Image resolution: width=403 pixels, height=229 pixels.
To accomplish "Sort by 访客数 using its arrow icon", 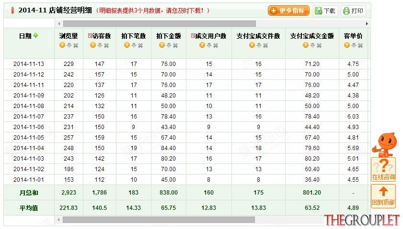I will click(x=100, y=45).
